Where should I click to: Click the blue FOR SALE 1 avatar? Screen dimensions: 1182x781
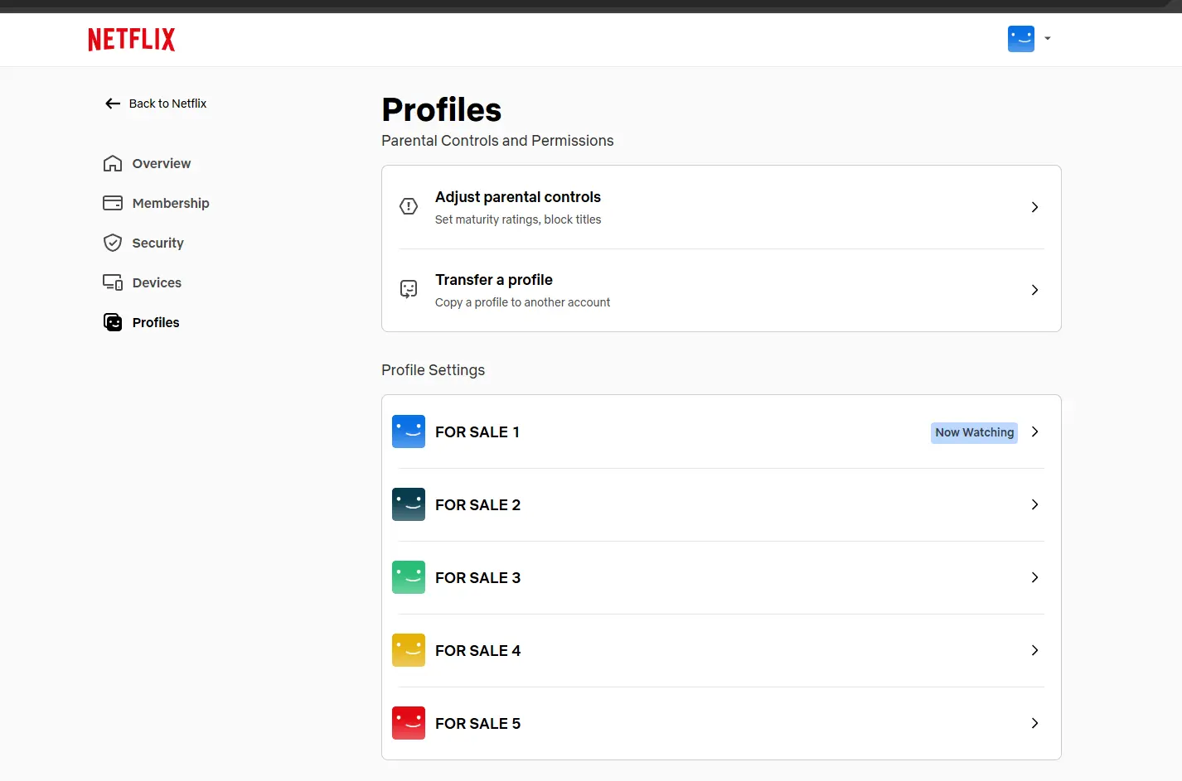[x=409, y=431]
